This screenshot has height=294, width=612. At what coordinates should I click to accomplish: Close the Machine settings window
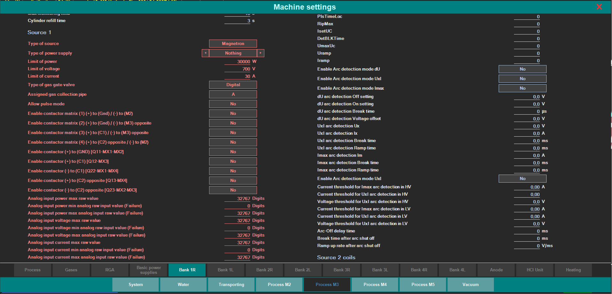pyautogui.click(x=599, y=7)
